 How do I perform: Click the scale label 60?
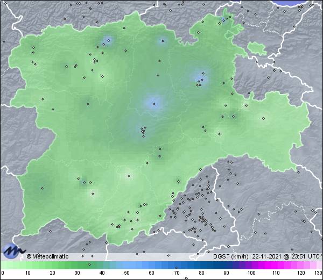pos(151,273)
